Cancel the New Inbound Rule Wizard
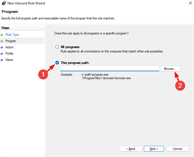 click(x=177, y=149)
